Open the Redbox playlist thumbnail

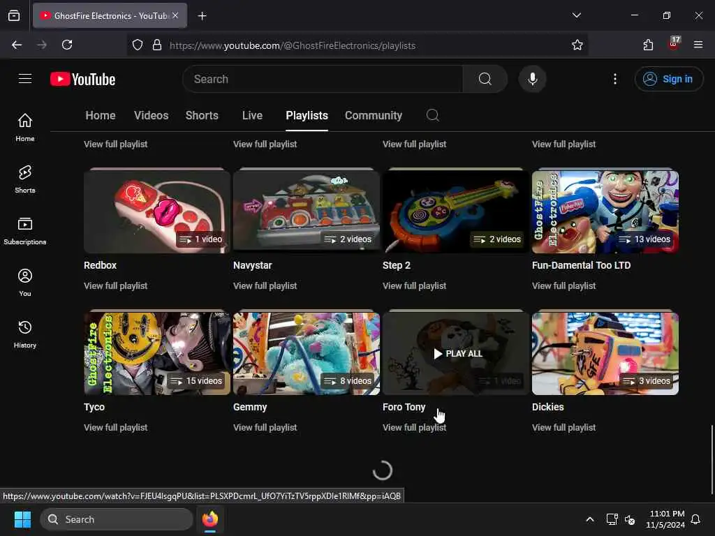[x=157, y=212]
